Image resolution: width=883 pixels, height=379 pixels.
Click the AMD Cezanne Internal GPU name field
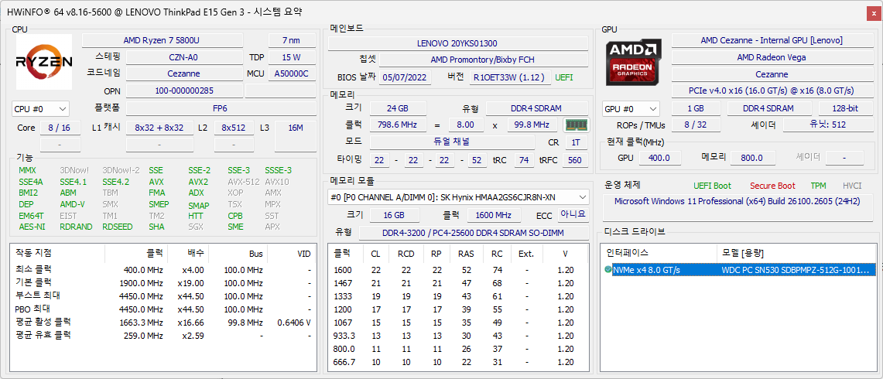(x=772, y=40)
